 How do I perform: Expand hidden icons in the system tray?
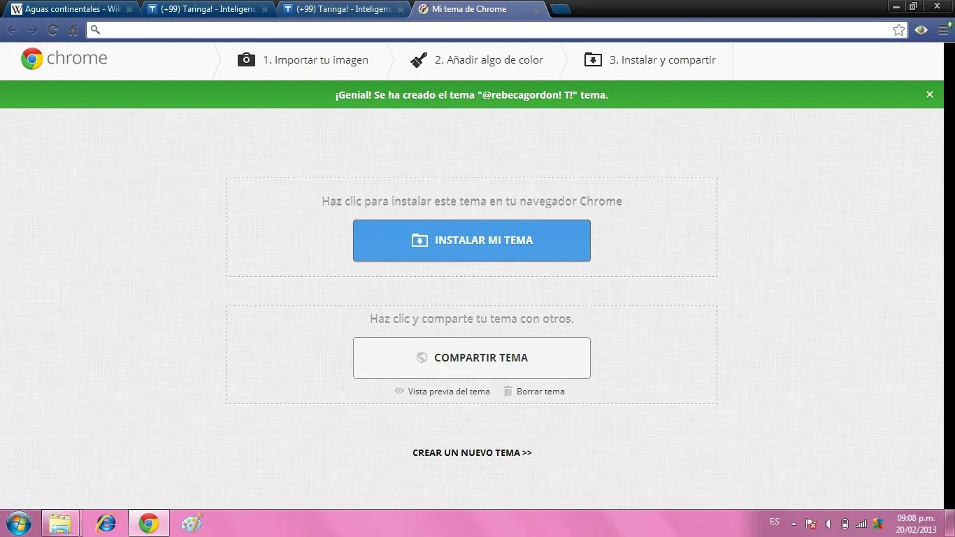point(793,522)
